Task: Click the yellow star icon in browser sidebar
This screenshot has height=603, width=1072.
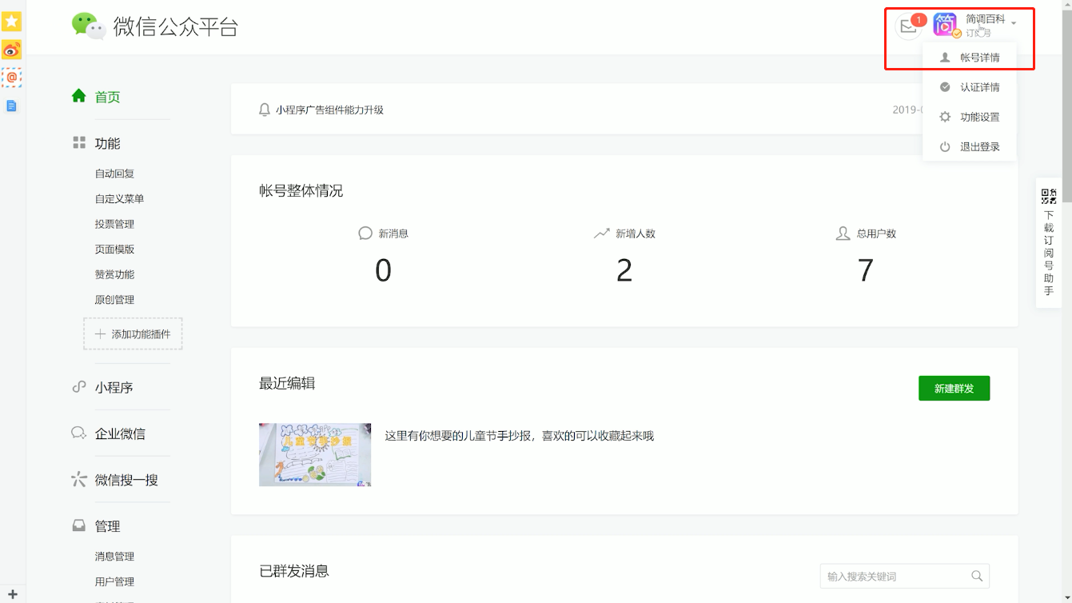Action: tap(11, 22)
